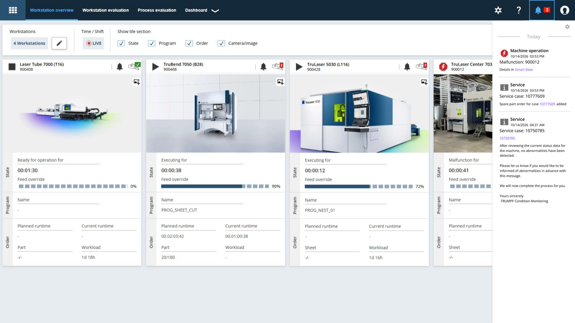This screenshot has height=323, width=575.
Task: Click the Laser Tube 7000 (T16) title
Action: [42, 64]
